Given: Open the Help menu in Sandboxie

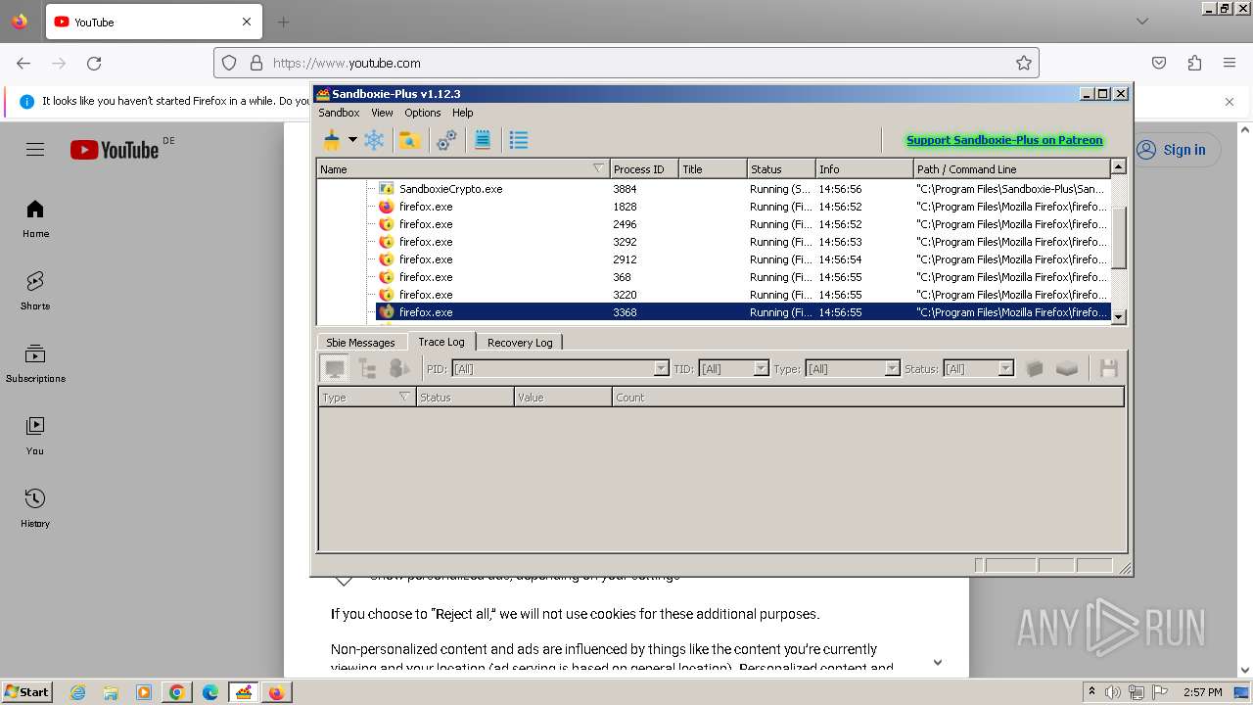Looking at the screenshot, I should tap(463, 113).
